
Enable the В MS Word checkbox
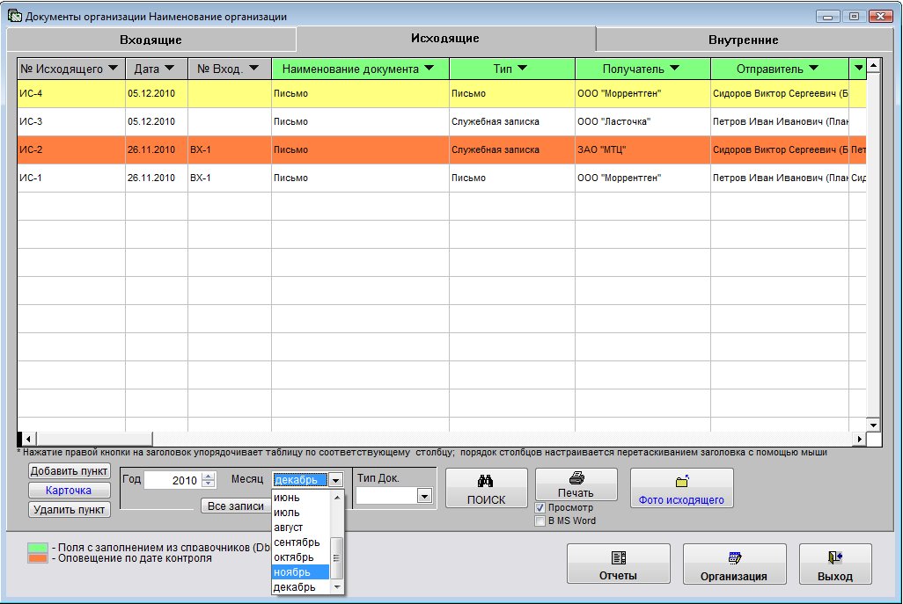click(x=540, y=521)
